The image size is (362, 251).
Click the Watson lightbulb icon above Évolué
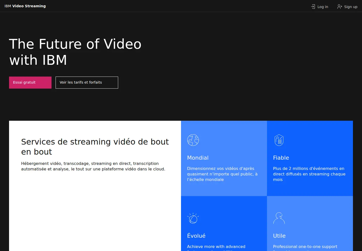coord(193,218)
